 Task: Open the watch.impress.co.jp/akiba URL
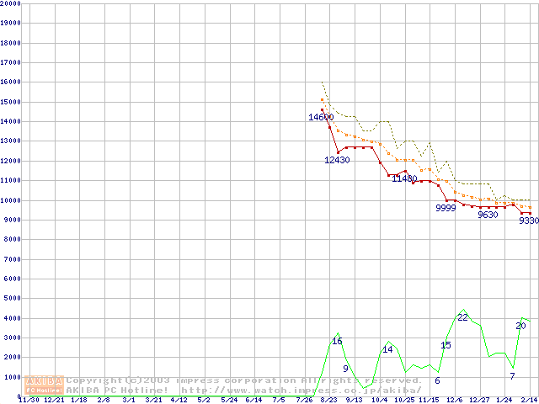coord(301,390)
